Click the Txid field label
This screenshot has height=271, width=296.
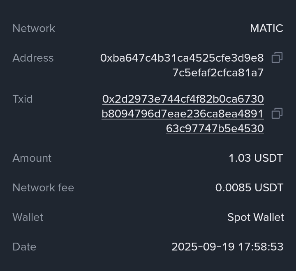23,99
